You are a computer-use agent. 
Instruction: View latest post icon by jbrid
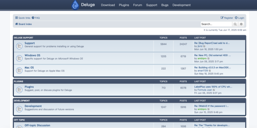(204, 46)
